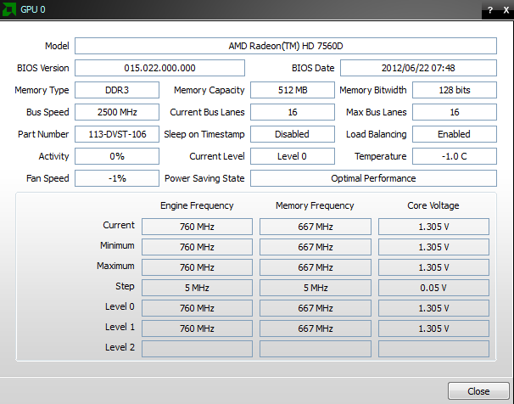
Task: Click the Memory Frequency column header
Action: [315, 205]
